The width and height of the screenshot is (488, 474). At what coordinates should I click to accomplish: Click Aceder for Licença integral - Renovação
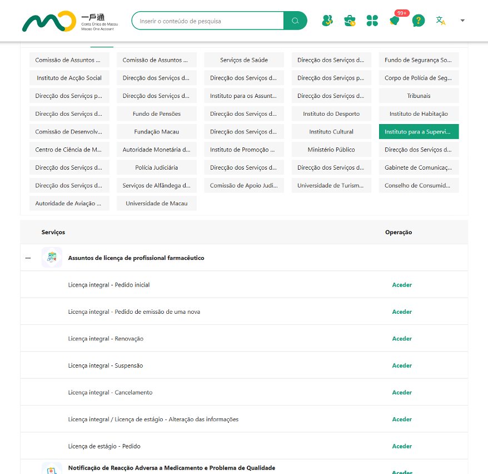(402, 339)
